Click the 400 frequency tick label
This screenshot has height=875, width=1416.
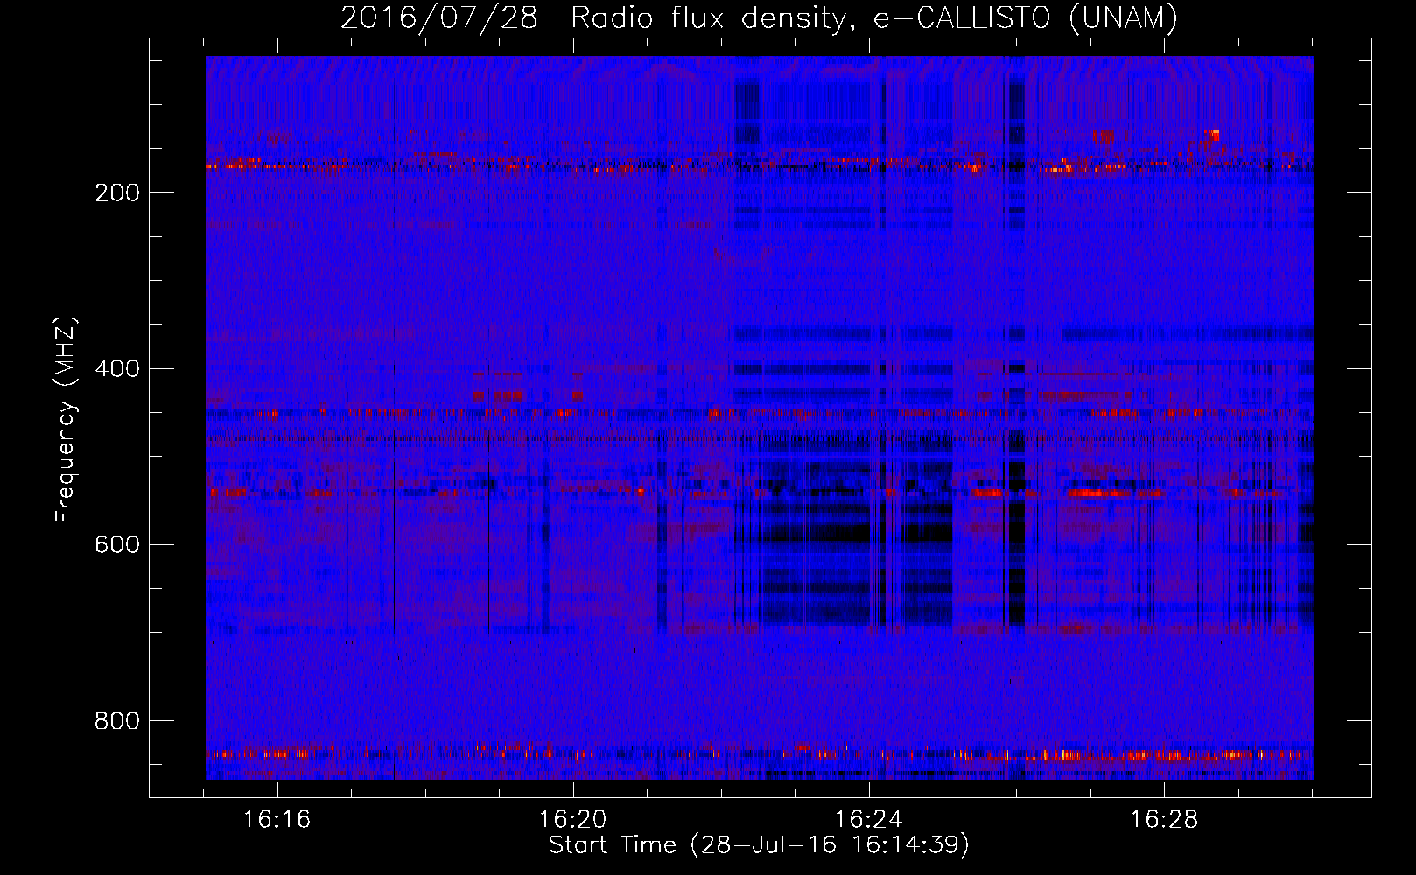pos(117,368)
